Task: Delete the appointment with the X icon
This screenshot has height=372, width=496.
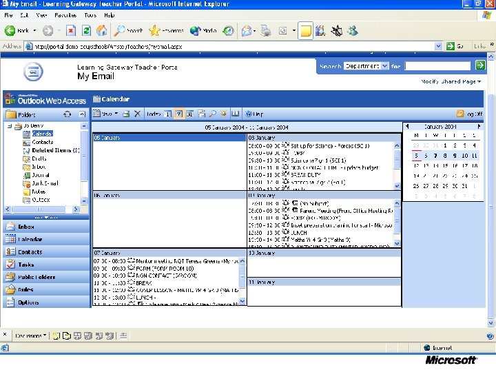Action: pyautogui.click(x=137, y=114)
